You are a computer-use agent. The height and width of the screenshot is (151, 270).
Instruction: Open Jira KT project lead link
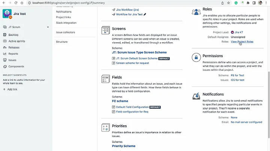coord(238,32)
